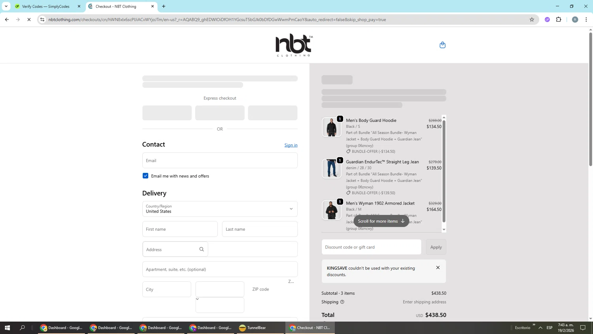
Task: View site information icon in address bar
Action: pos(42,19)
